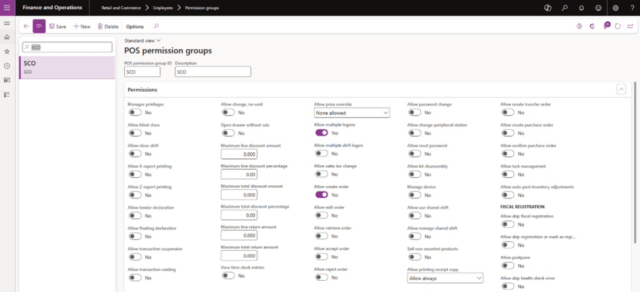Collapse the Permissions section

coord(621,90)
